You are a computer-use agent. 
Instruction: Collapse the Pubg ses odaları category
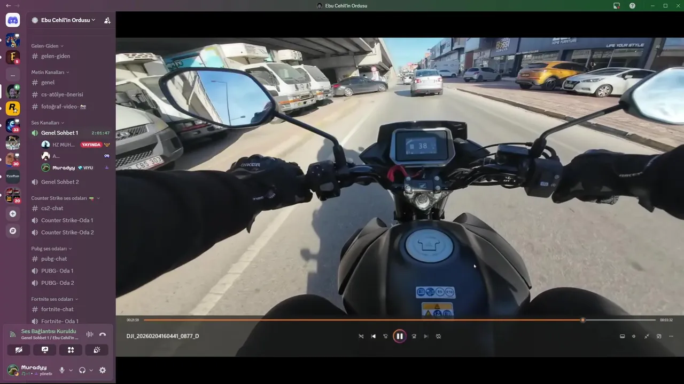(51, 249)
